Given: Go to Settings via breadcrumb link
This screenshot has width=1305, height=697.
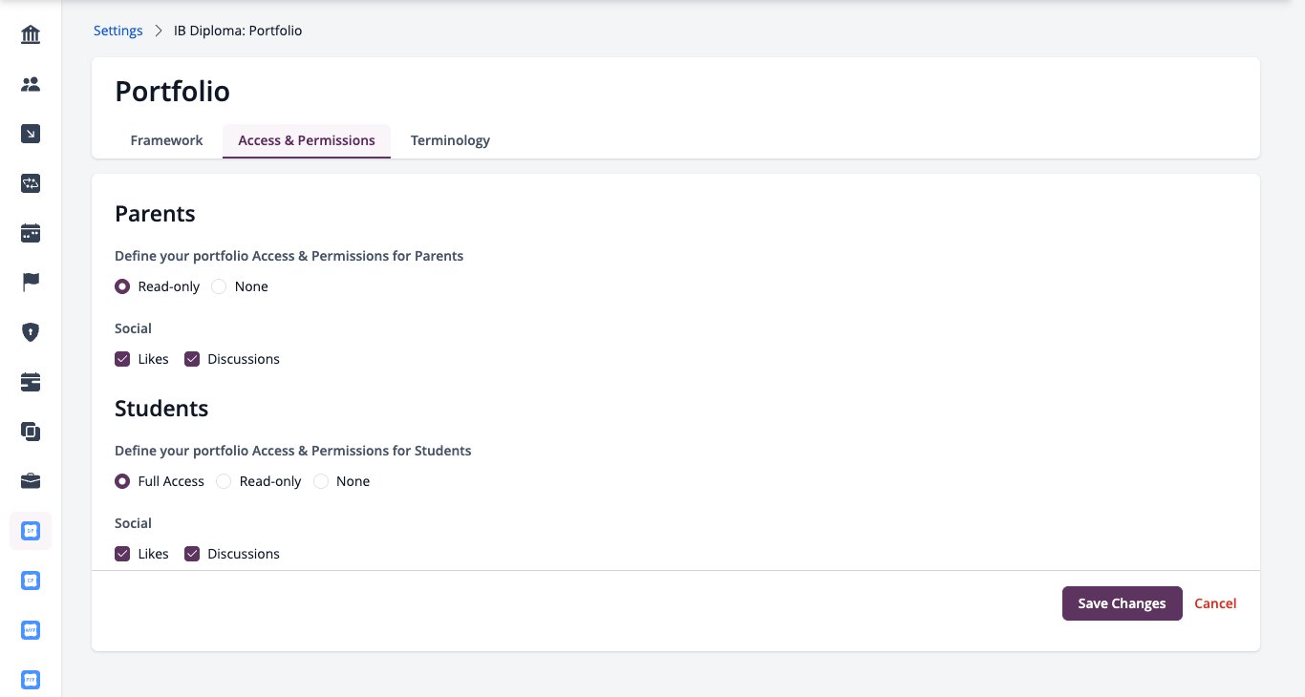Looking at the screenshot, I should coord(118,31).
